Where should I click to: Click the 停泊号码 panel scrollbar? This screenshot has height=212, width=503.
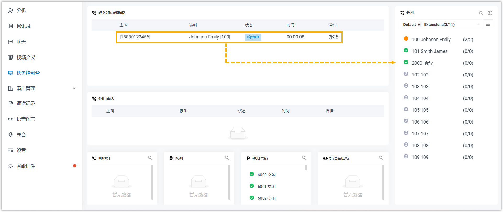click(x=306, y=168)
